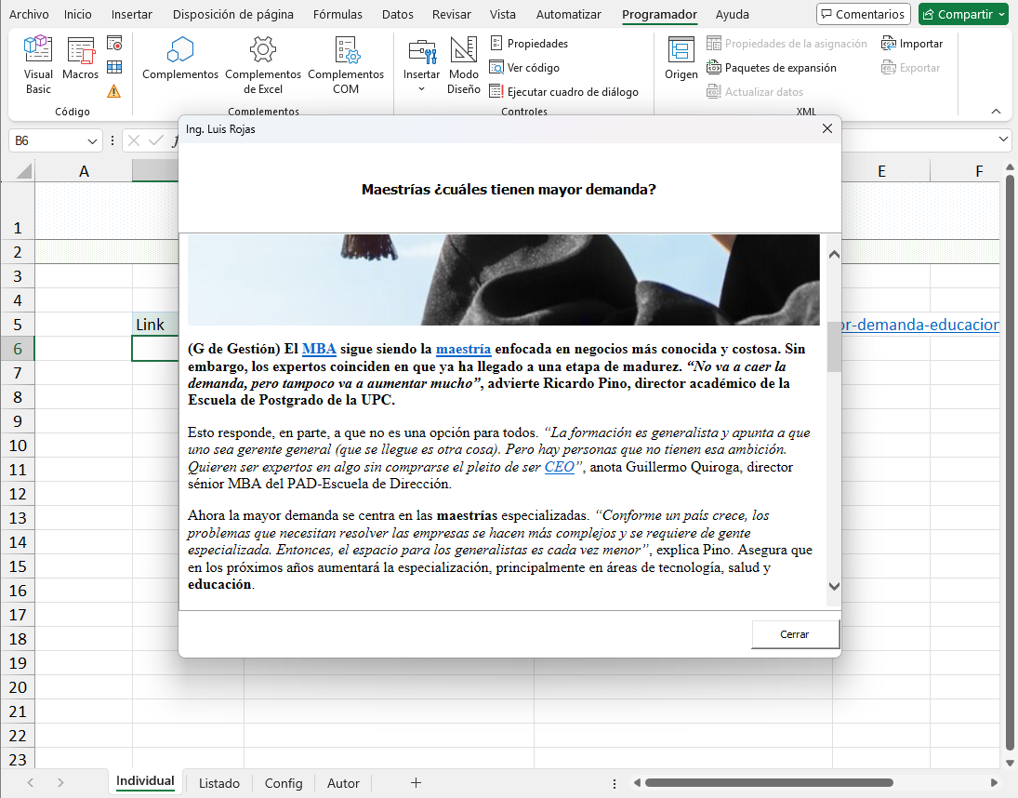Switch to the Insertar tab

point(132,14)
